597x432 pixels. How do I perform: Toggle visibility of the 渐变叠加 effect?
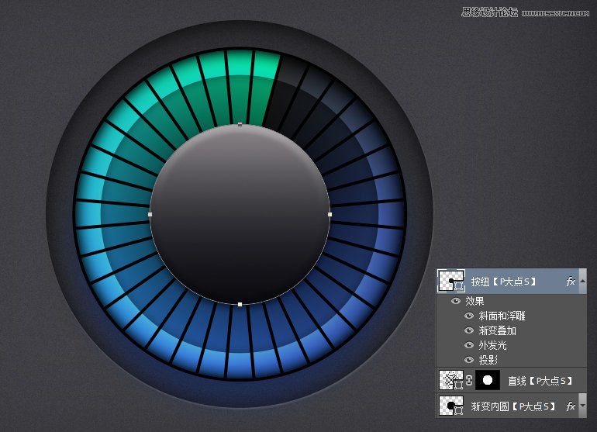(x=468, y=330)
